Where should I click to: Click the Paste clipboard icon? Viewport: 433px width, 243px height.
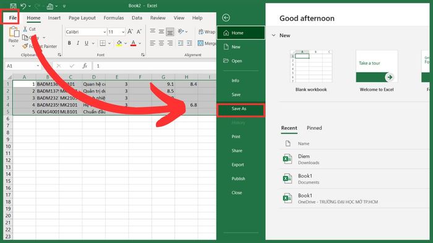tap(14, 31)
